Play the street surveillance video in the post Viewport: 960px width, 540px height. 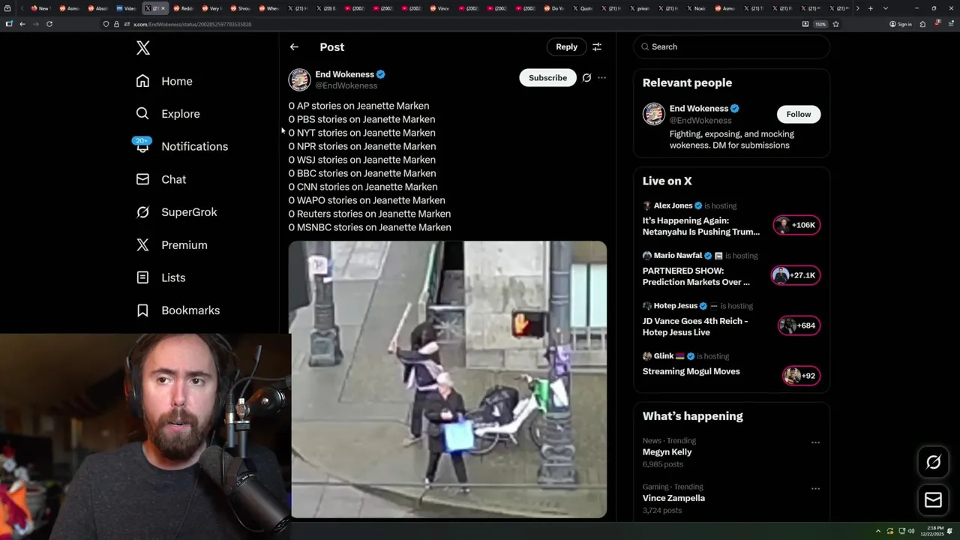pos(448,379)
